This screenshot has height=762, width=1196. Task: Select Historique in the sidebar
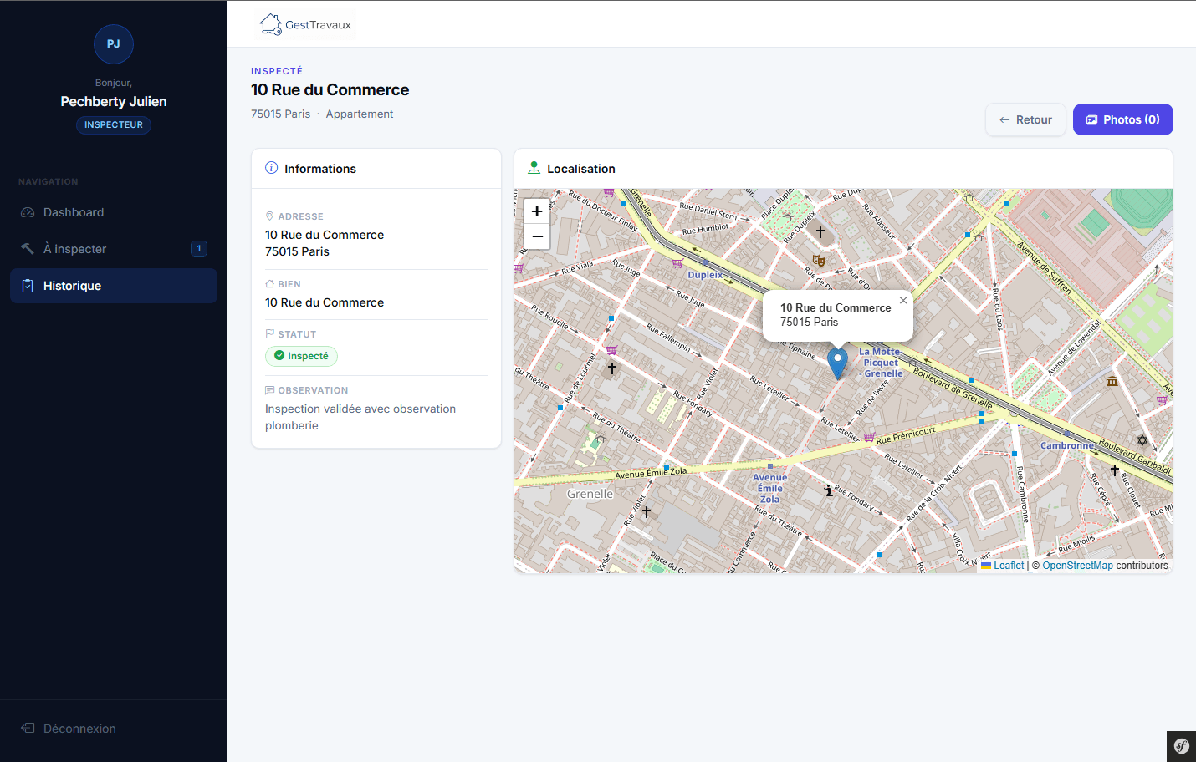point(72,286)
